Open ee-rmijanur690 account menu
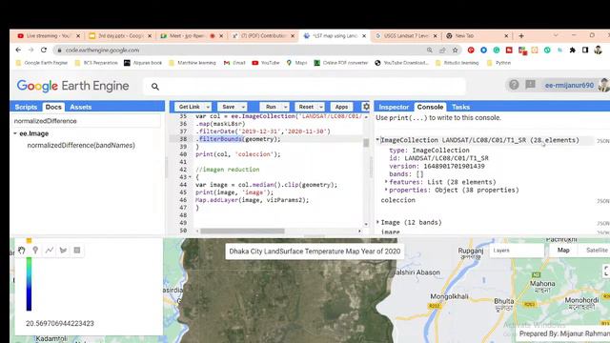This screenshot has height=343, width=610. pyautogui.click(x=569, y=85)
